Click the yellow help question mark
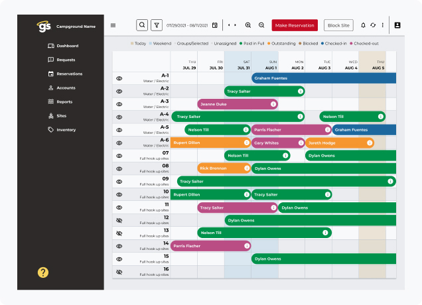Image resolution: width=422 pixels, height=305 pixels. pyautogui.click(x=43, y=272)
